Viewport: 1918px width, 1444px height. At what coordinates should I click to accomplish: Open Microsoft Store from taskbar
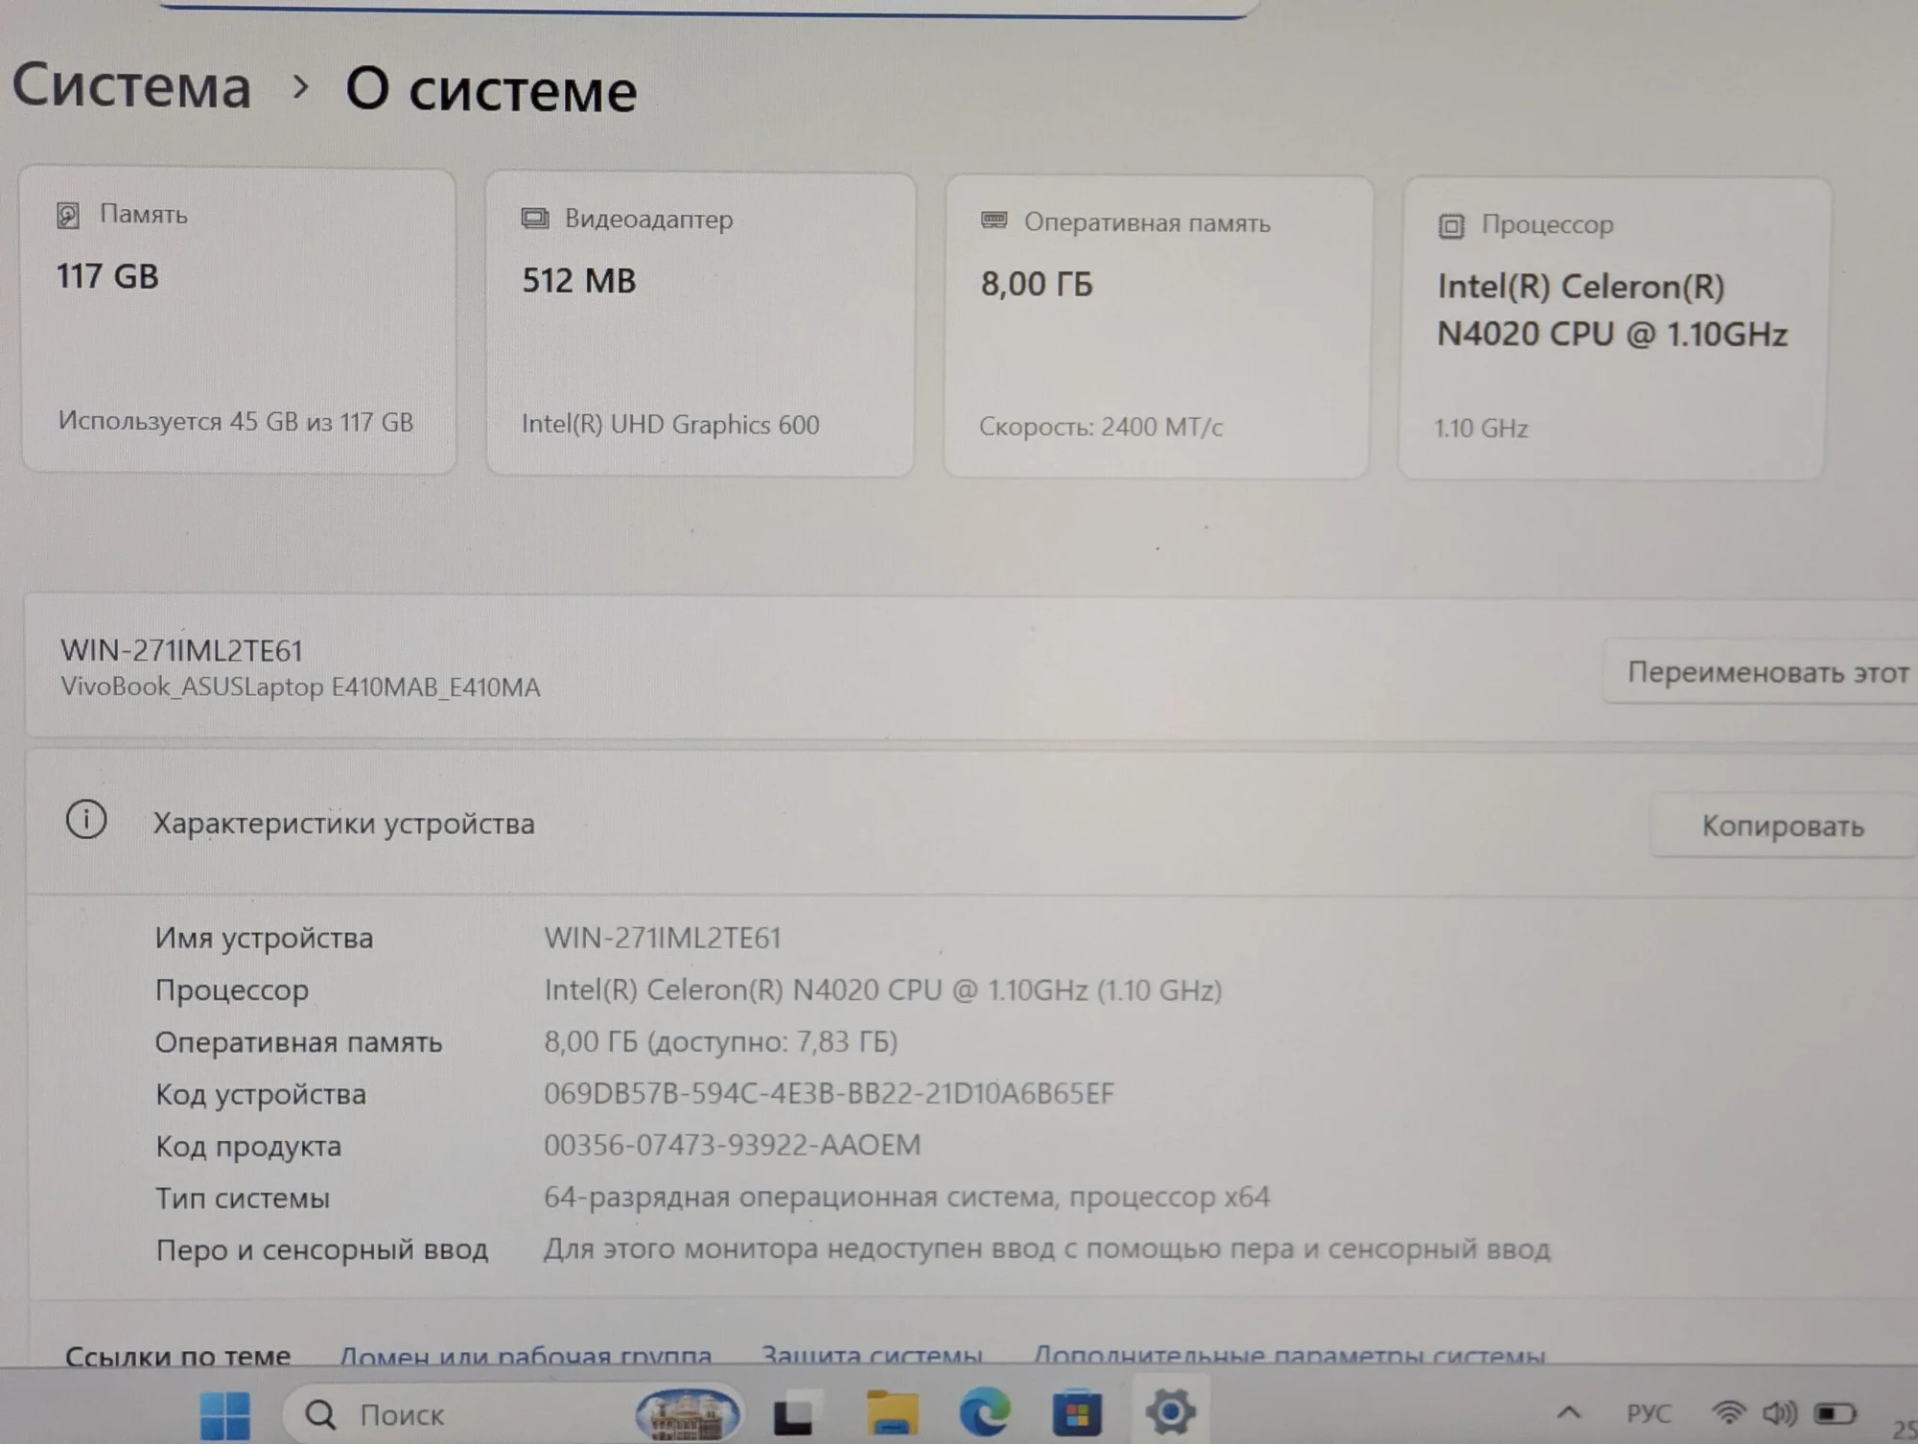pos(1077,1413)
